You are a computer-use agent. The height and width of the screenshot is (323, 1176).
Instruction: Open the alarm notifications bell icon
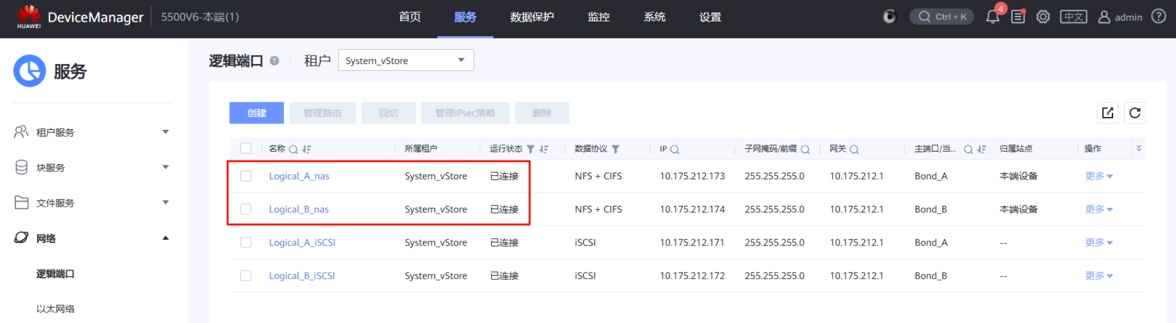click(992, 17)
